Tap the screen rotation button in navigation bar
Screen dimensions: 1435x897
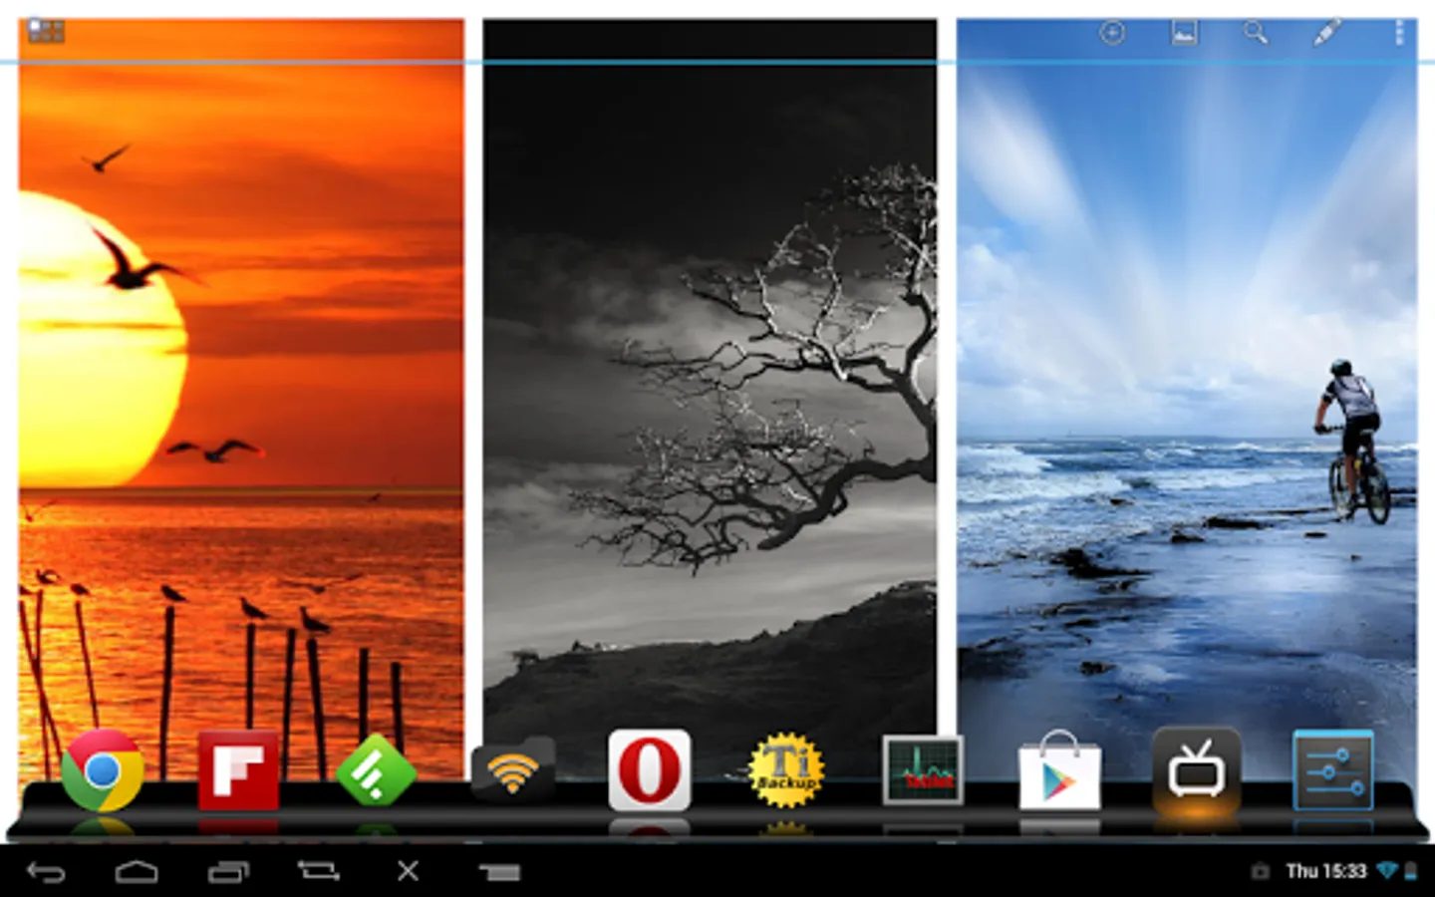[x=319, y=871]
